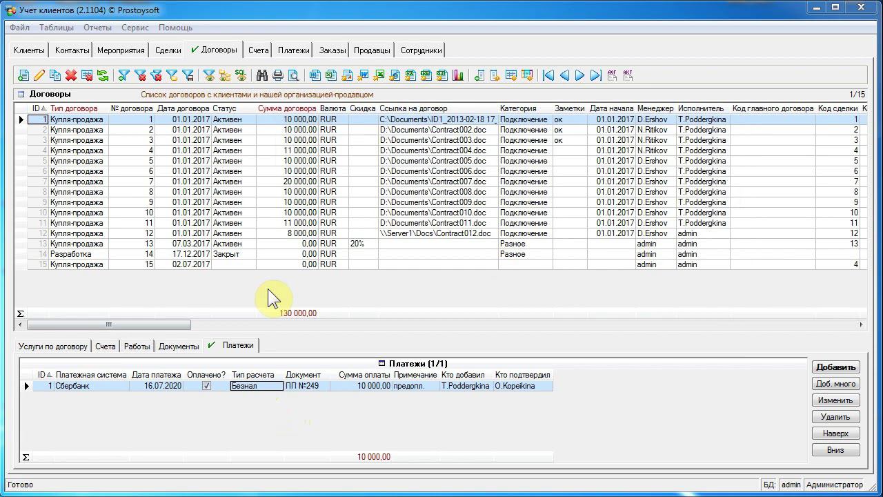Screen dimensions: 883x497
Task: Click the printer icon in toolbar
Action: tap(278, 75)
